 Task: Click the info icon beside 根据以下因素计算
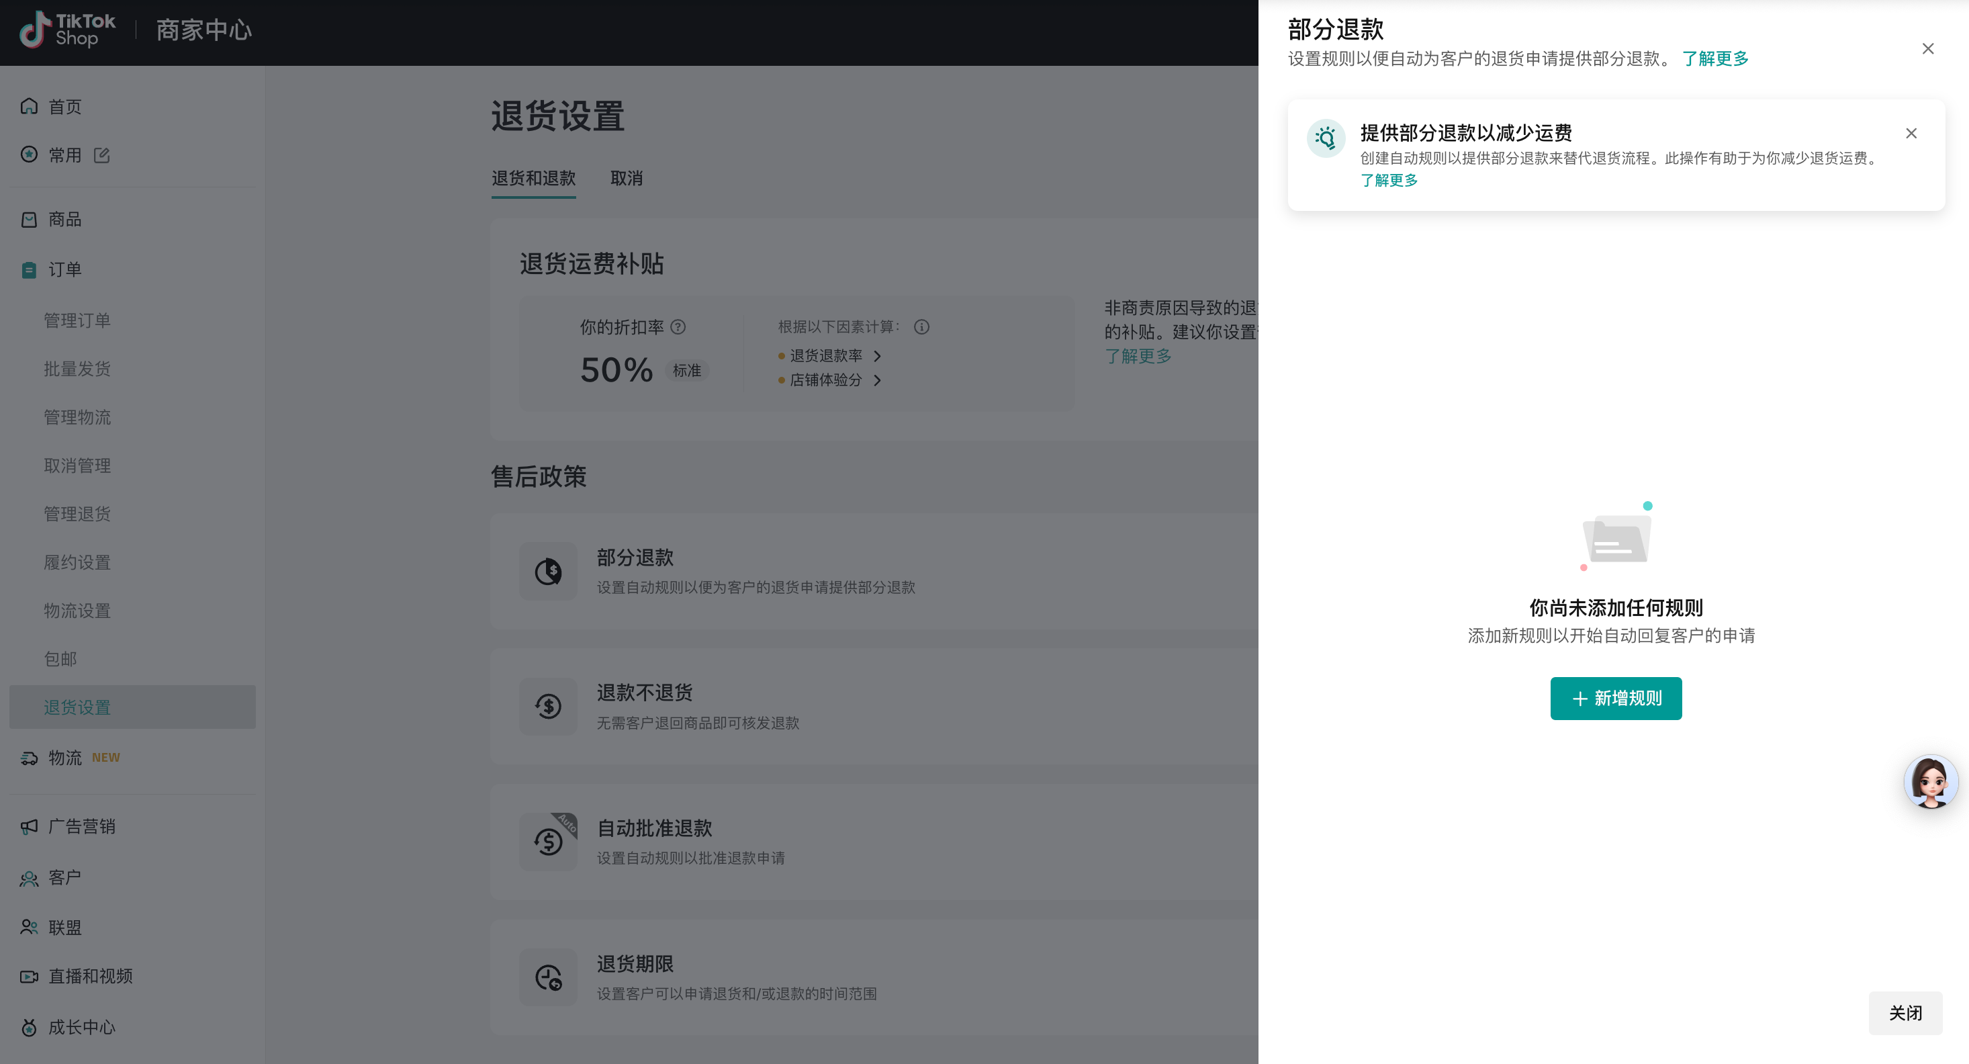tap(922, 327)
